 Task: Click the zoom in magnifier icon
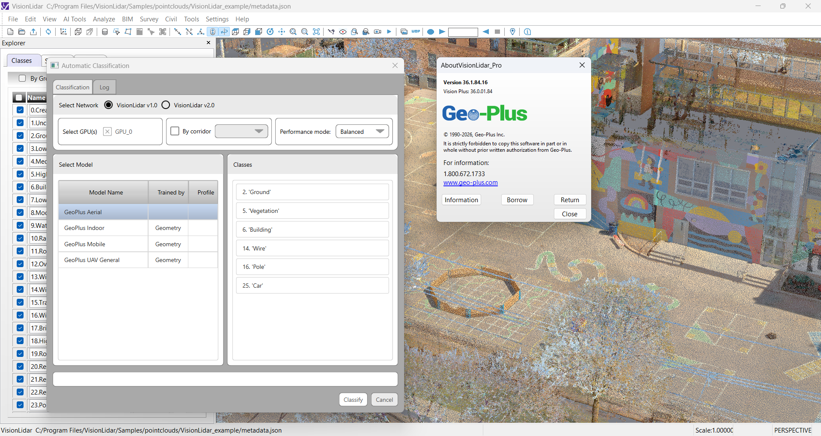tap(293, 32)
